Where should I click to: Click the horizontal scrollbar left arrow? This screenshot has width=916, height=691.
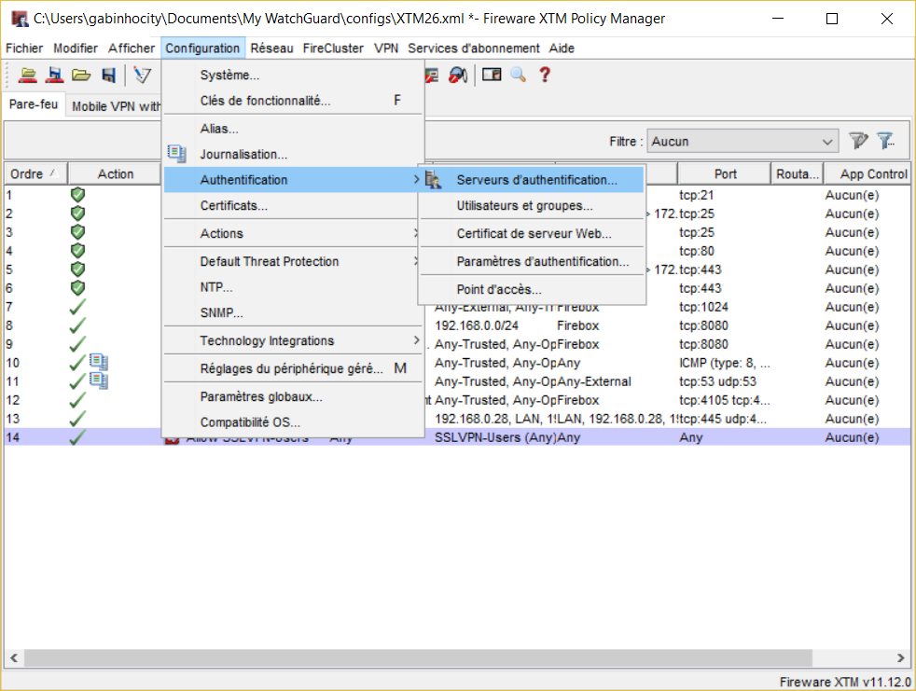[14, 657]
